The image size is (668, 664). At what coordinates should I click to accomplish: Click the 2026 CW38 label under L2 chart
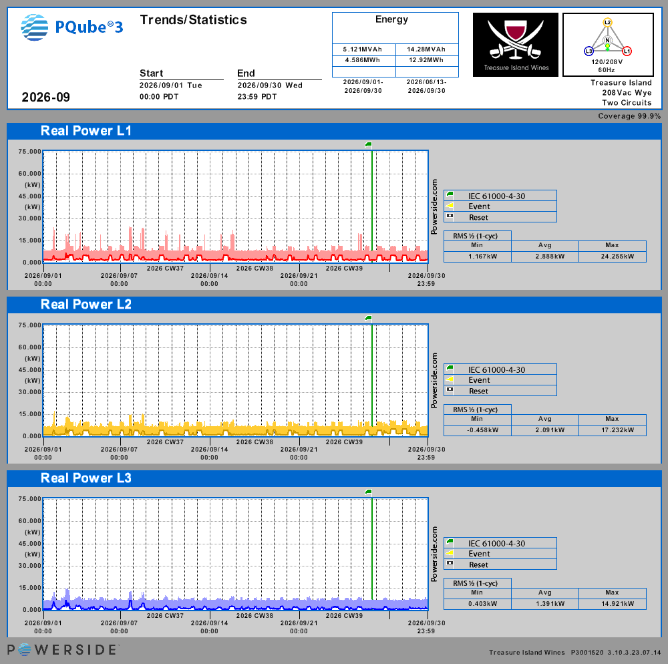[255, 442]
